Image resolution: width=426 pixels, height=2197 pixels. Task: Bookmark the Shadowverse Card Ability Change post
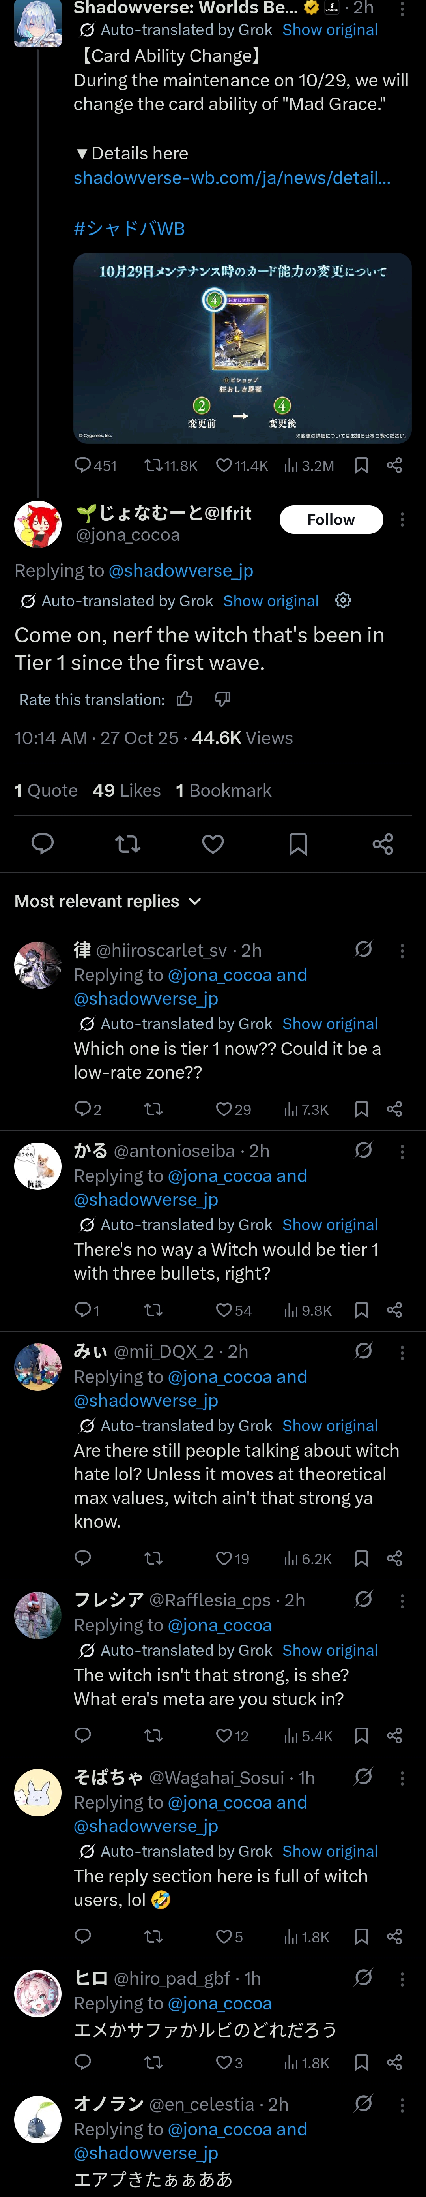(361, 465)
